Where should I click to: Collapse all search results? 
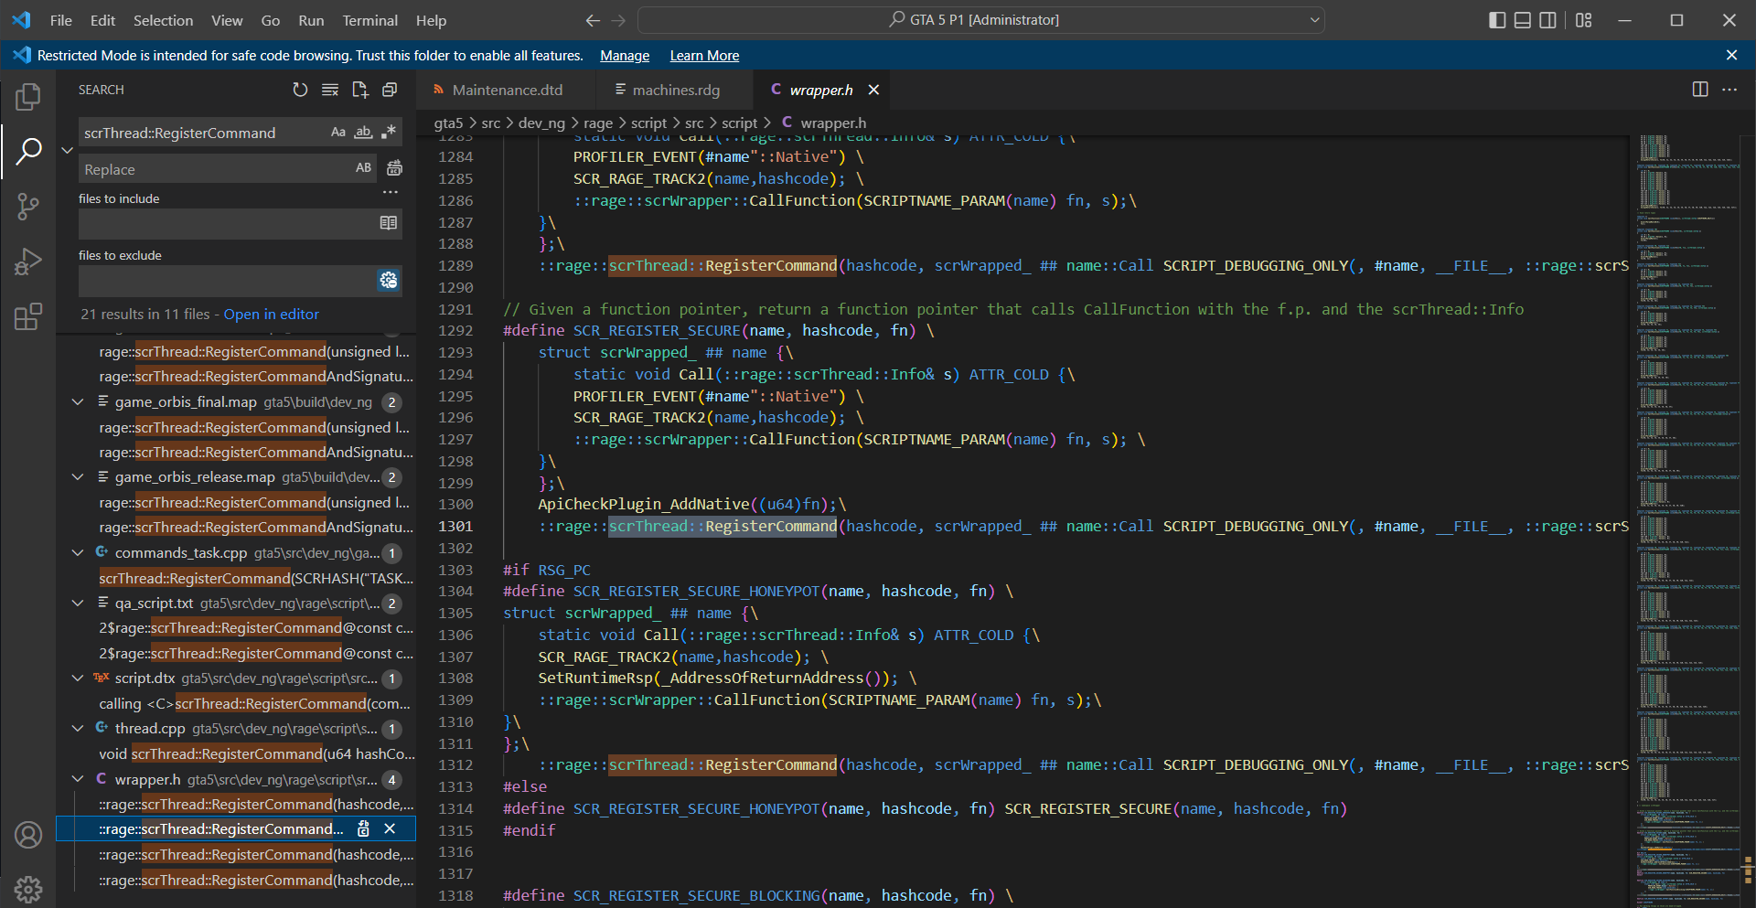(390, 90)
